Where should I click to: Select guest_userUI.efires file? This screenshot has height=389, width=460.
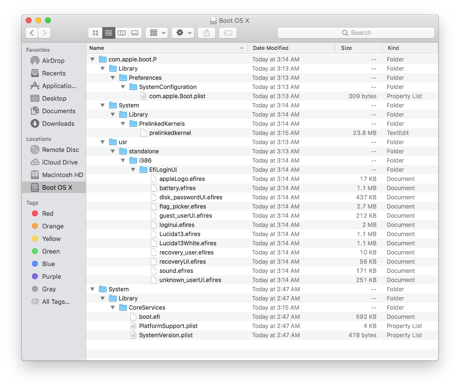click(x=262, y=216)
